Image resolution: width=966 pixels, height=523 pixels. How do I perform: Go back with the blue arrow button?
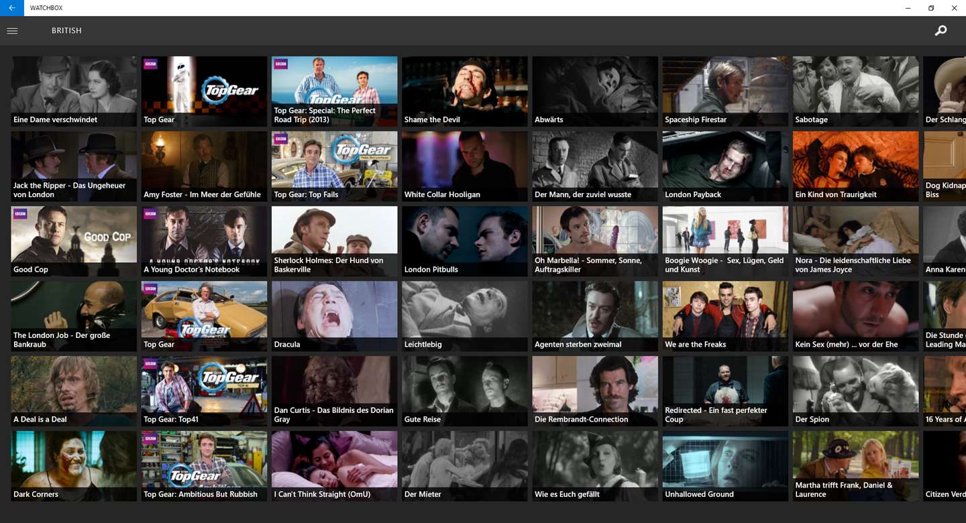click(x=12, y=8)
